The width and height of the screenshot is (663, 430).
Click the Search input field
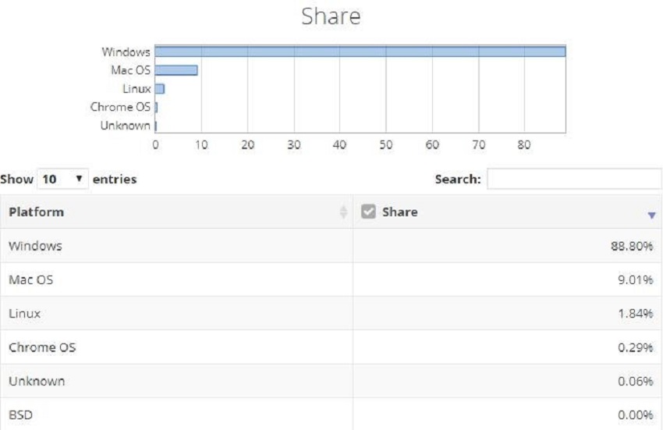pos(574,179)
